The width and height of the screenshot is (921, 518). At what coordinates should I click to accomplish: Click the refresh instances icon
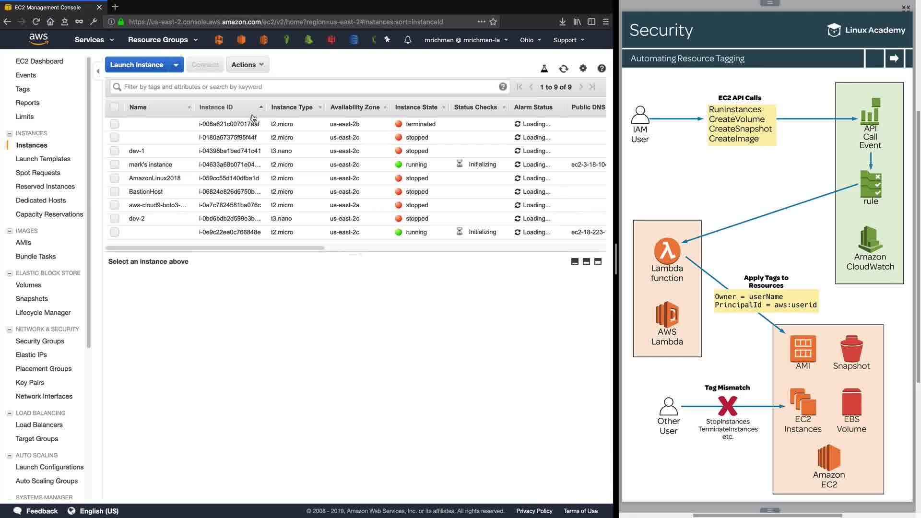564,69
